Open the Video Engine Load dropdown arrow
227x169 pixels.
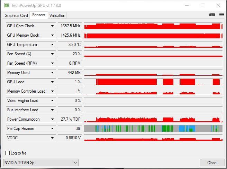[52, 101]
